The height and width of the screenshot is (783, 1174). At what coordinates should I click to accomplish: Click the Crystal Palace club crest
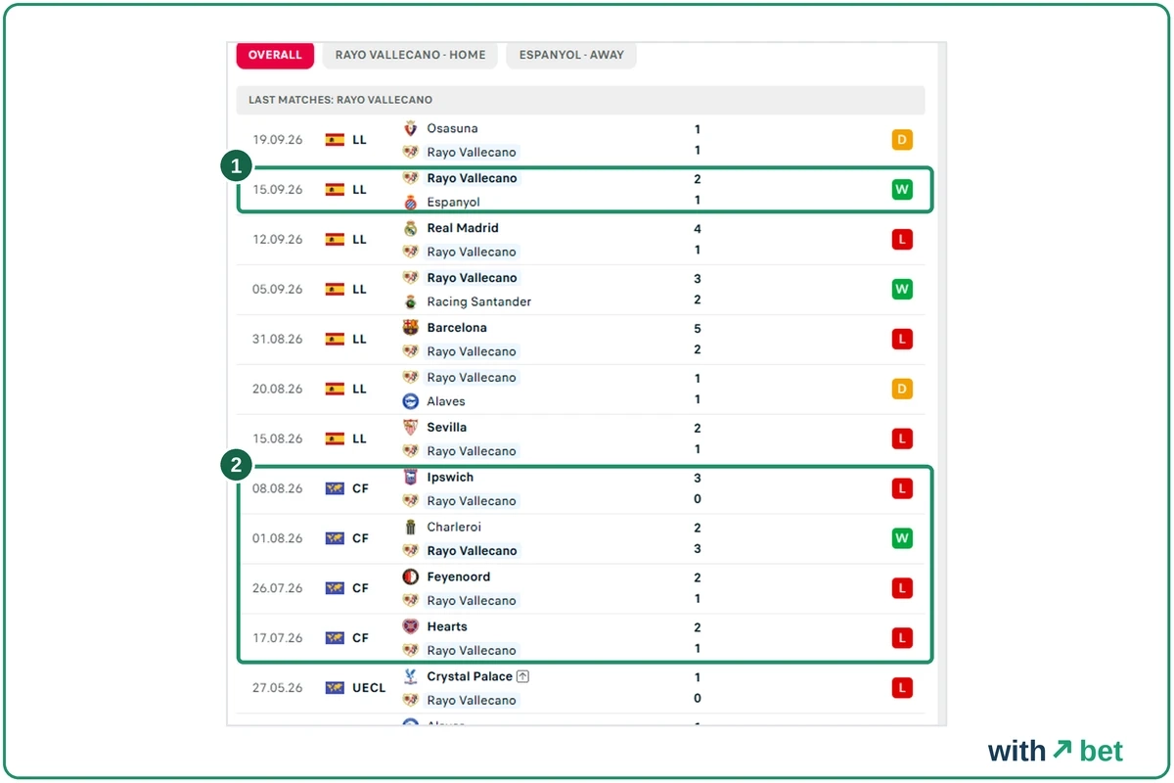click(411, 676)
